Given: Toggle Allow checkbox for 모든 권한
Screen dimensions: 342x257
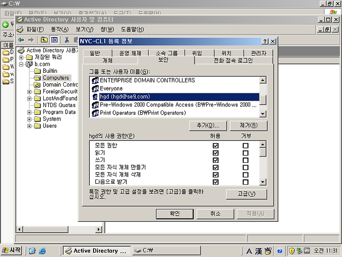Looking at the screenshot, I should pyautogui.click(x=216, y=146).
